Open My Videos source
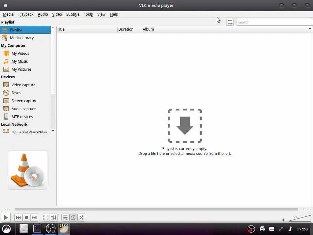Image resolution: width=313 pixels, height=235 pixels. (25, 53)
